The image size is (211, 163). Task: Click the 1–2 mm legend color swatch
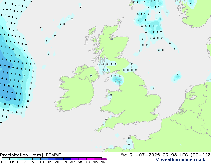point(21,159)
